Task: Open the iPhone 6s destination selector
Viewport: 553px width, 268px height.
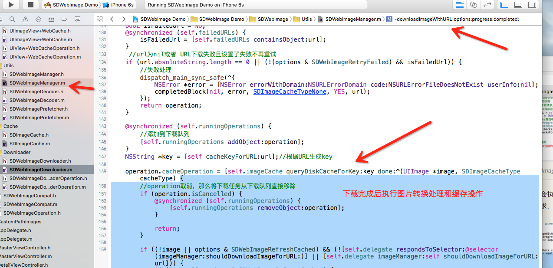Action: [x=118, y=5]
